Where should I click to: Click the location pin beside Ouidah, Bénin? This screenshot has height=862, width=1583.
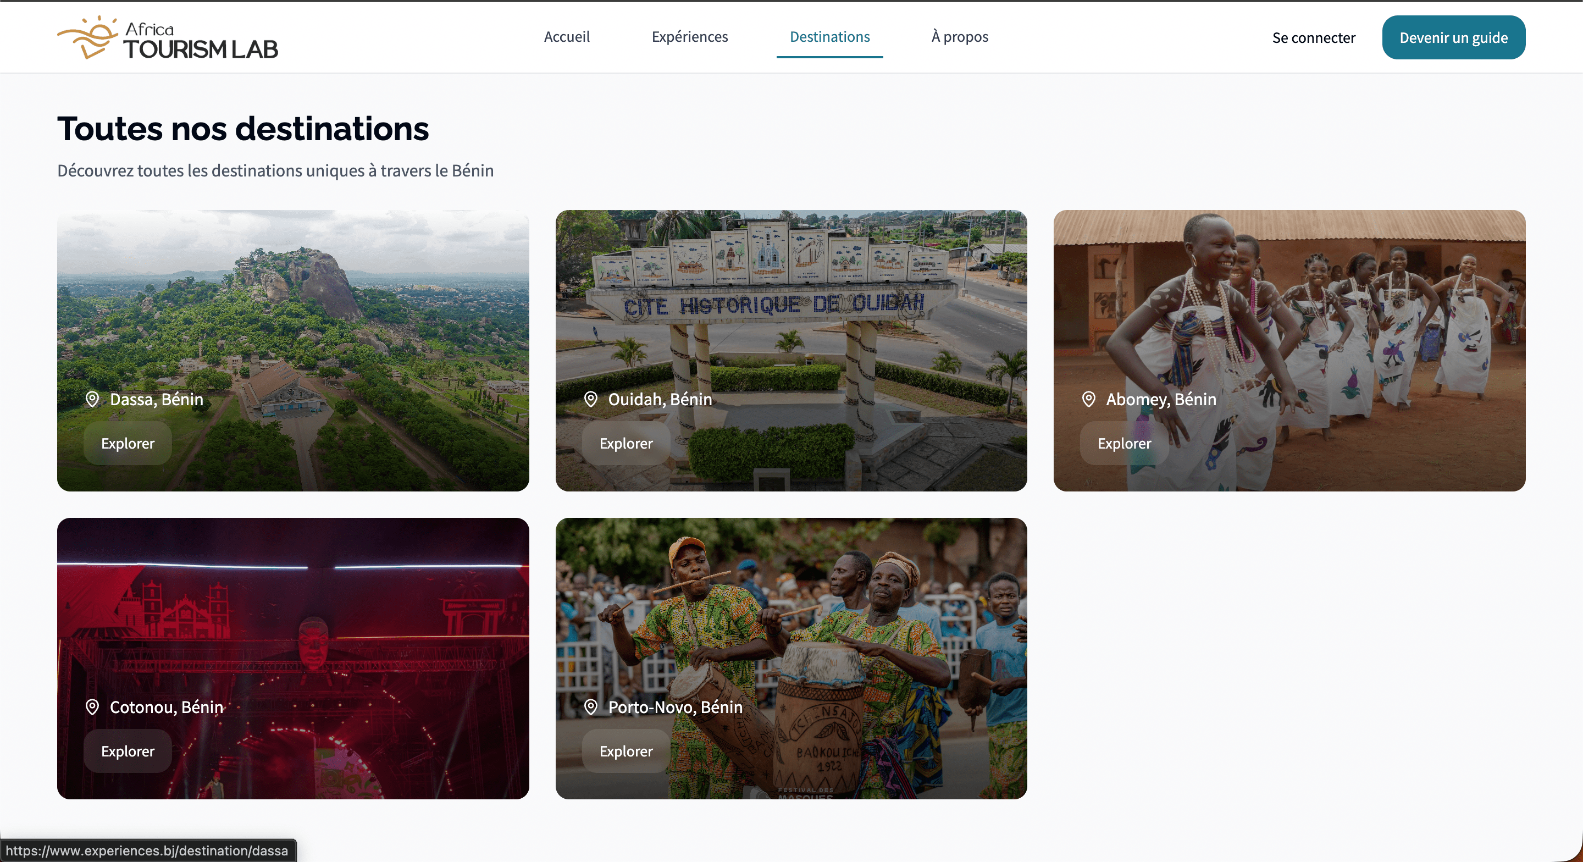click(590, 400)
